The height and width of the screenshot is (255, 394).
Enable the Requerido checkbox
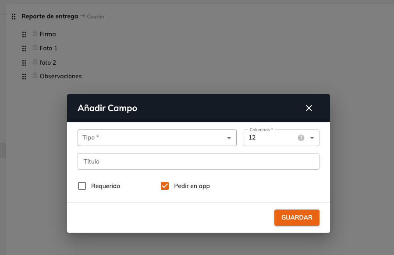click(x=82, y=186)
